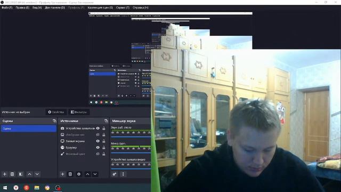Select the brush icon of Фоновый цвет source

click(x=62, y=154)
